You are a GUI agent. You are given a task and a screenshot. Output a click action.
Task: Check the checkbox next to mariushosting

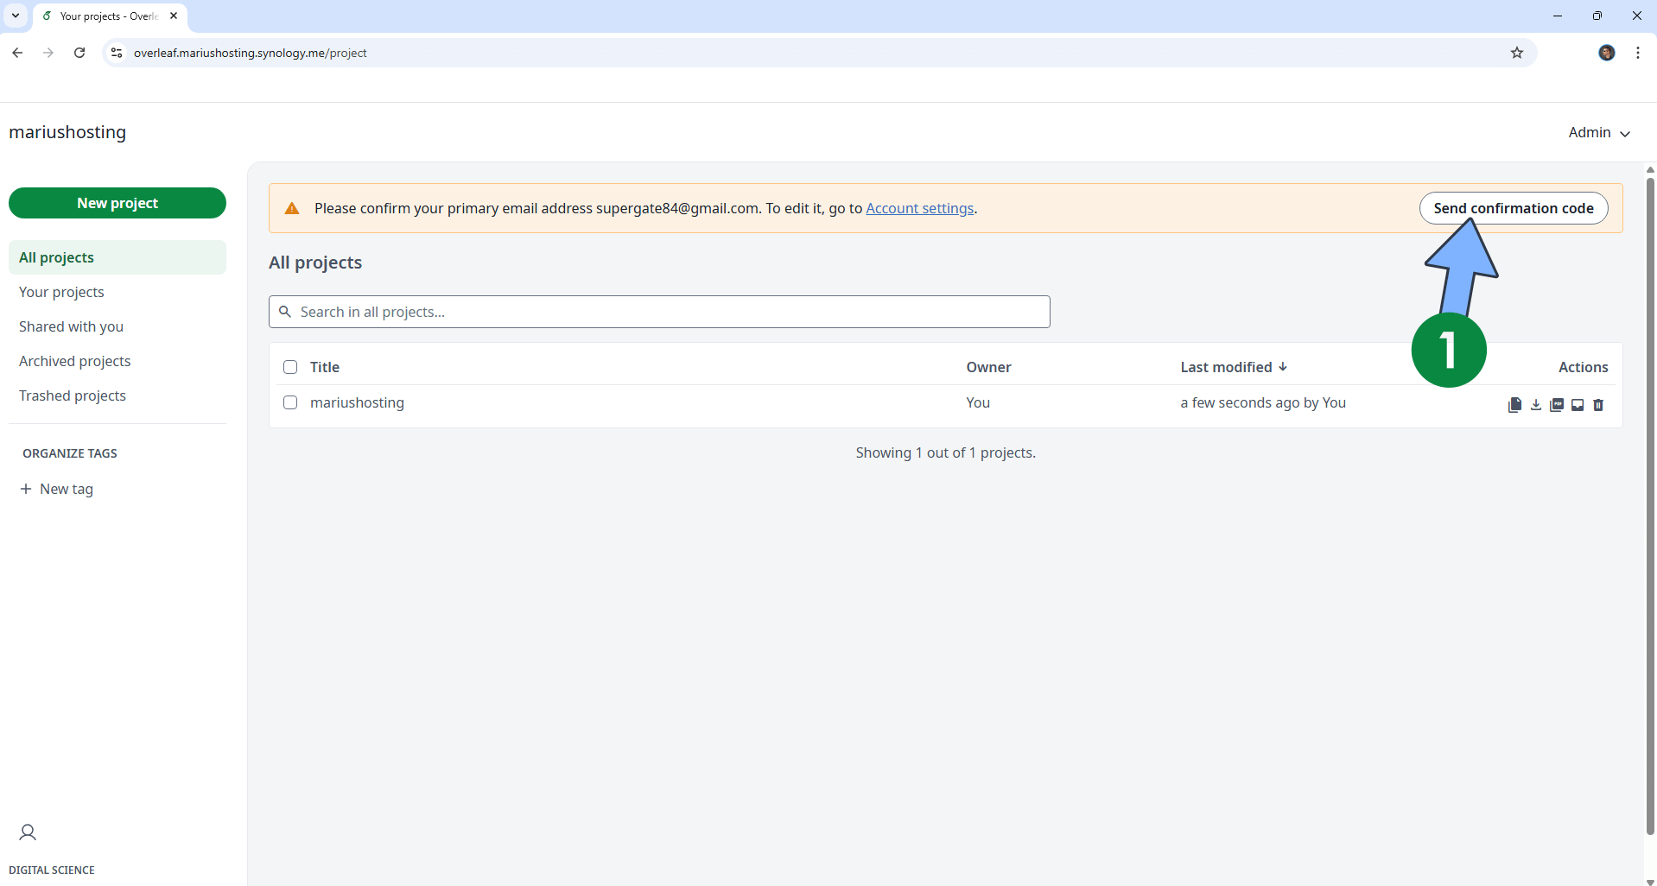pyautogui.click(x=289, y=402)
